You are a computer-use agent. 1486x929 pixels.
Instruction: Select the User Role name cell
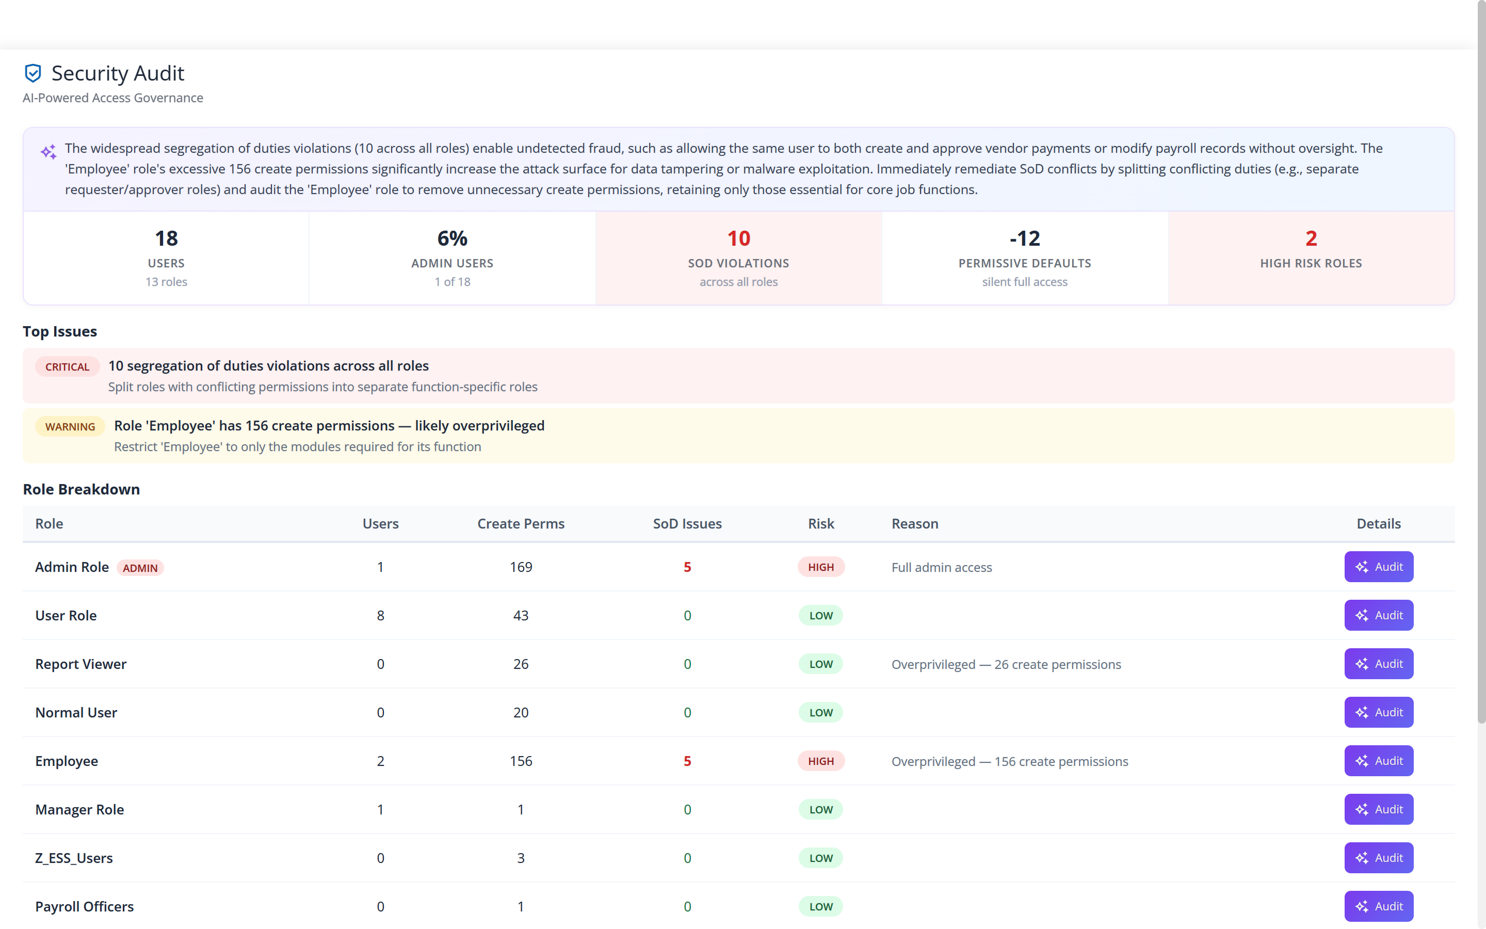tap(66, 615)
